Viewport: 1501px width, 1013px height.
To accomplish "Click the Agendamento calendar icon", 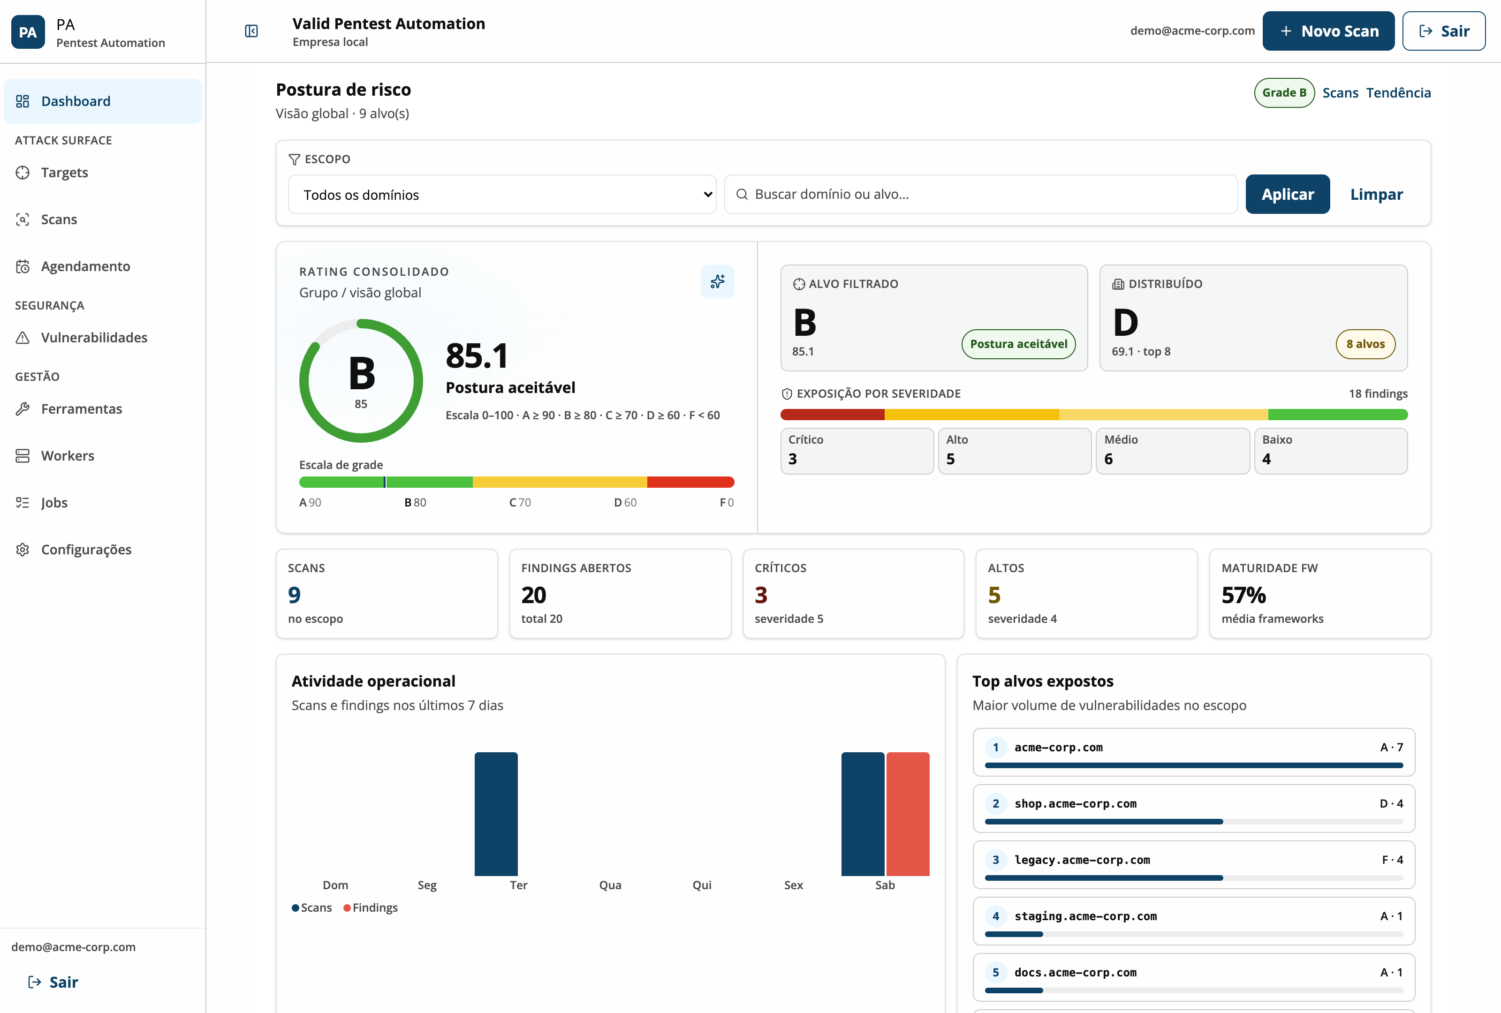I will point(23,267).
